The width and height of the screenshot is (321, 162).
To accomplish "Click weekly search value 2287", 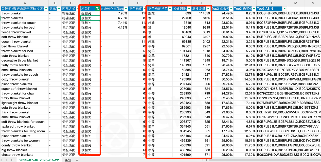I will (201, 46).
